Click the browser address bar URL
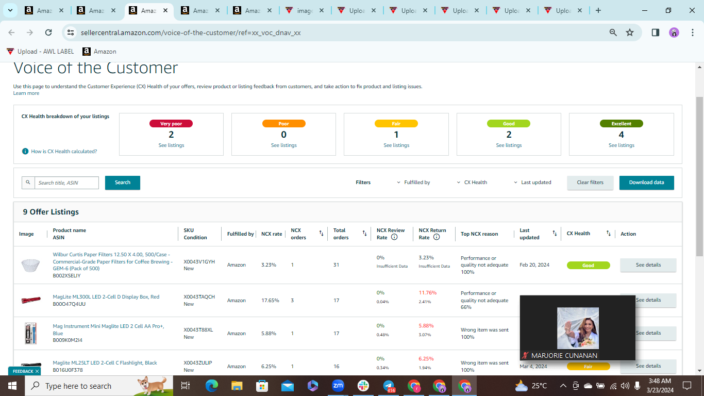Image resolution: width=704 pixels, height=396 pixels. coord(191,32)
